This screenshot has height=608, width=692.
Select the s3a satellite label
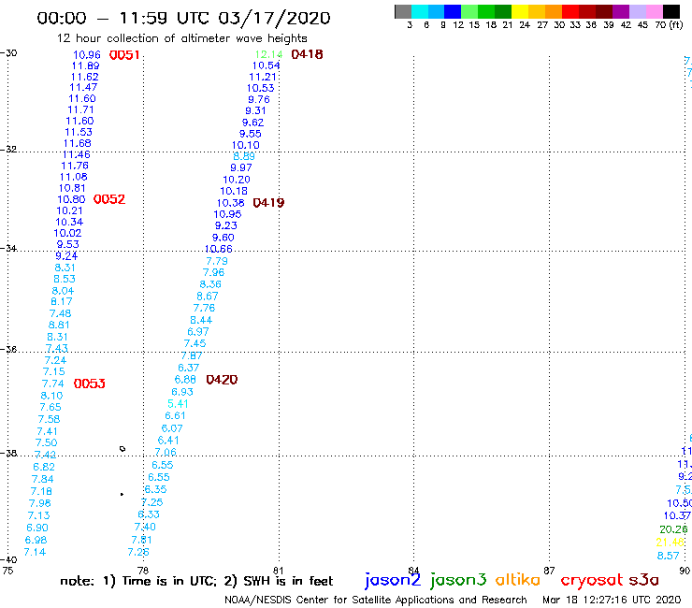643,580
